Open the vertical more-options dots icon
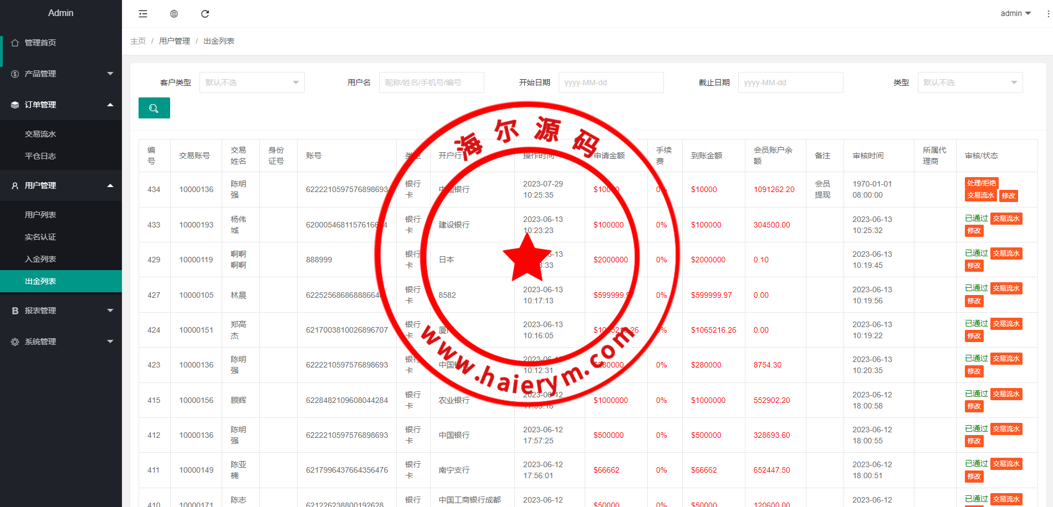Image resolution: width=1053 pixels, height=507 pixels. (x=1048, y=14)
